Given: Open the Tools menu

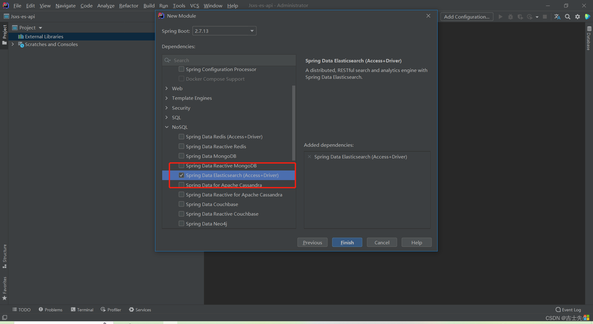Looking at the screenshot, I should [179, 6].
